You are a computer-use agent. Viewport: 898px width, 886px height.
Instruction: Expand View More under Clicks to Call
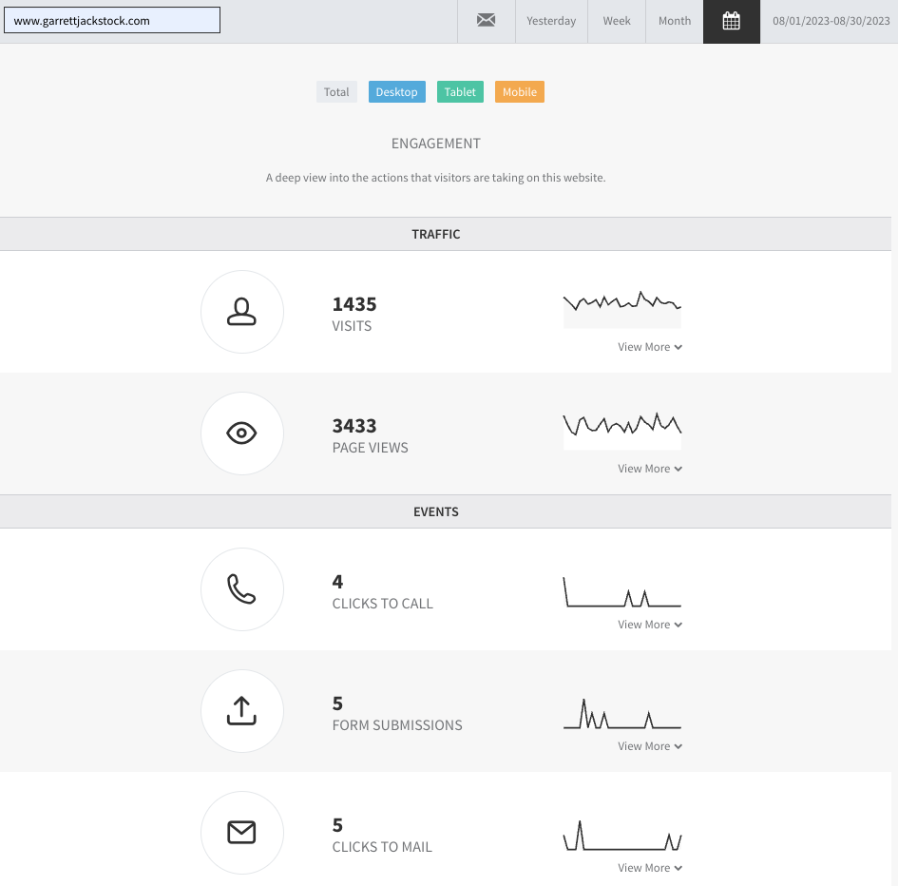[649, 624]
